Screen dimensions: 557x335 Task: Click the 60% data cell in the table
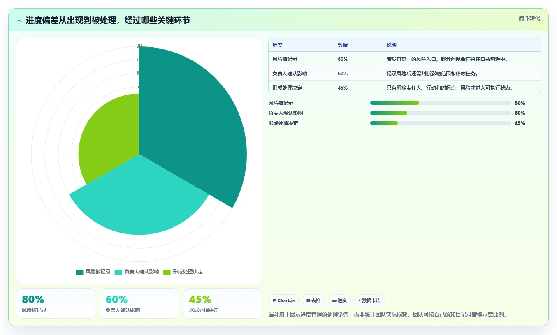[x=342, y=74]
